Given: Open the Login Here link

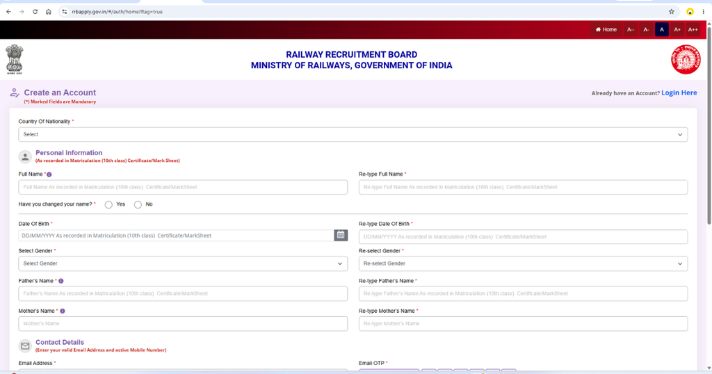Looking at the screenshot, I should [x=679, y=92].
